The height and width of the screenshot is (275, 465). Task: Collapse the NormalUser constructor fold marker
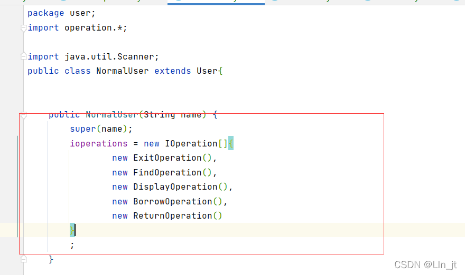point(24,115)
